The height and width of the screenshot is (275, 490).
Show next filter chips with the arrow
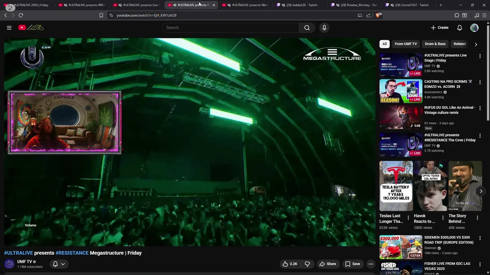[x=476, y=44]
